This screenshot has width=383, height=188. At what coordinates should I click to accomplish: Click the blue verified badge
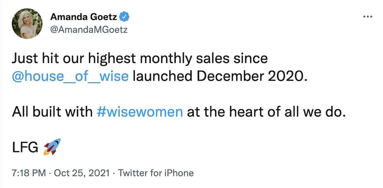[124, 17]
